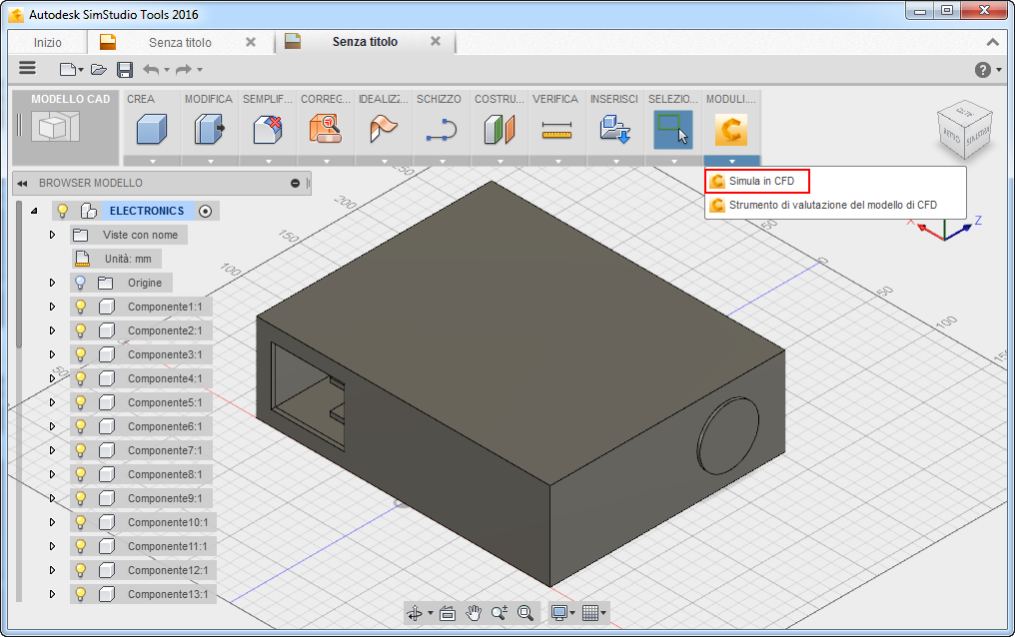Image resolution: width=1015 pixels, height=637 pixels.
Task: Collapse the ribbon with the up chevron
Action: [992, 43]
